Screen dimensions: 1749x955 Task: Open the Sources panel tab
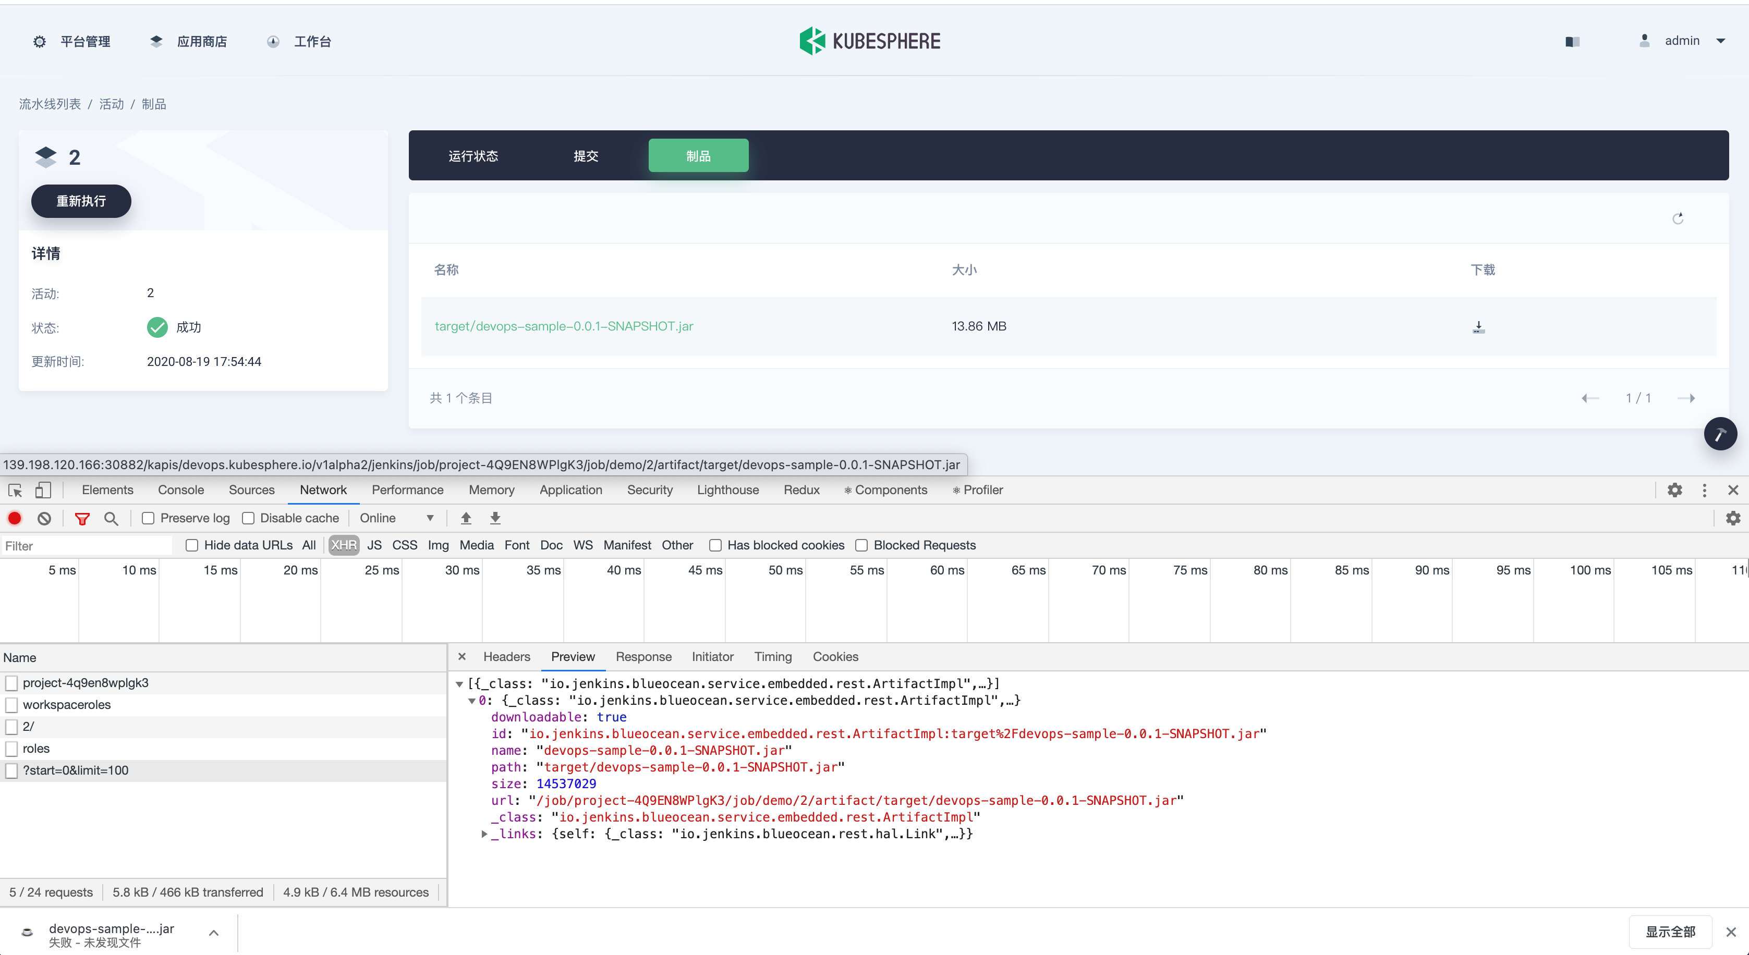point(251,490)
